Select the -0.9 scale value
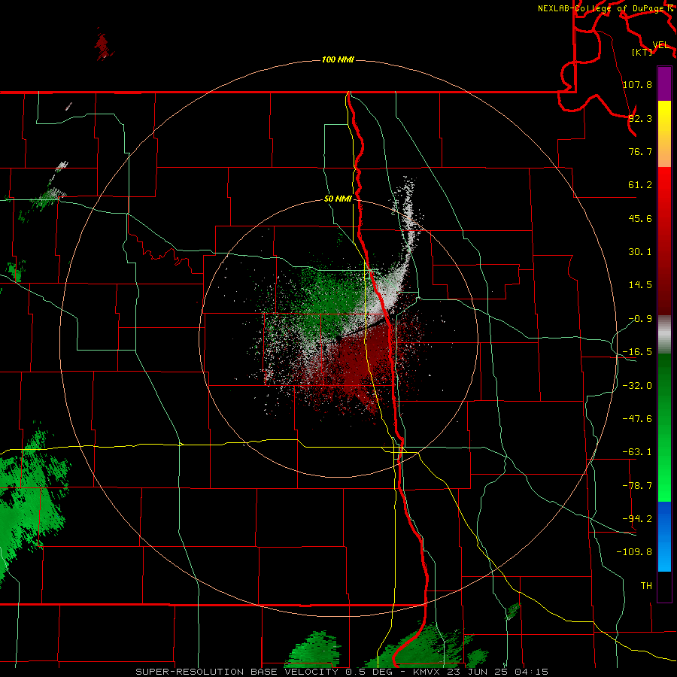This screenshot has width=677, height=677. point(640,319)
